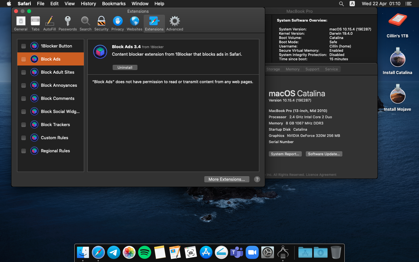Select the Block Trackers extension row
Screen dimensions: 419x262
point(50,124)
